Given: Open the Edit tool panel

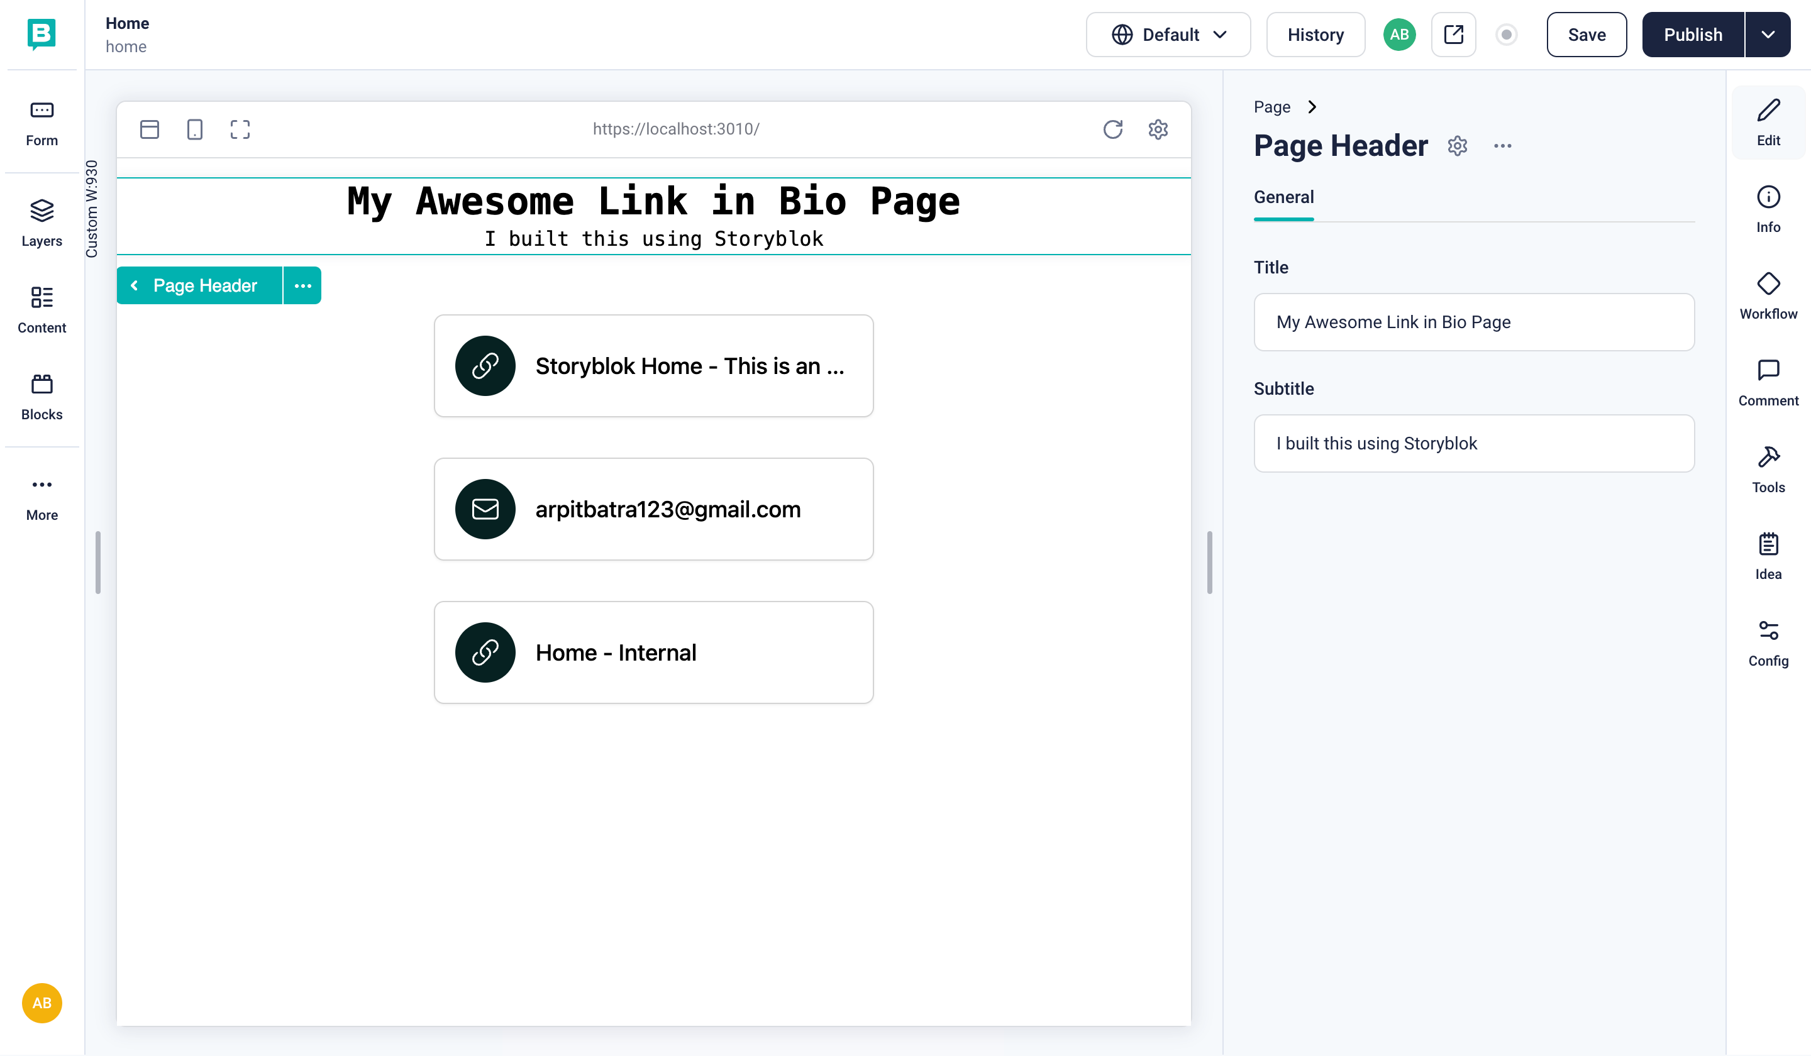Looking at the screenshot, I should pos(1768,123).
